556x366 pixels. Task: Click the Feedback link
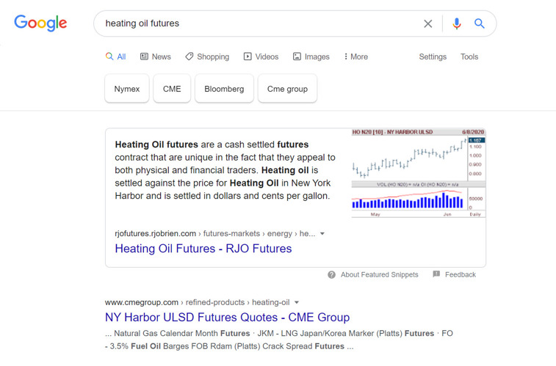(x=461, y=274)
